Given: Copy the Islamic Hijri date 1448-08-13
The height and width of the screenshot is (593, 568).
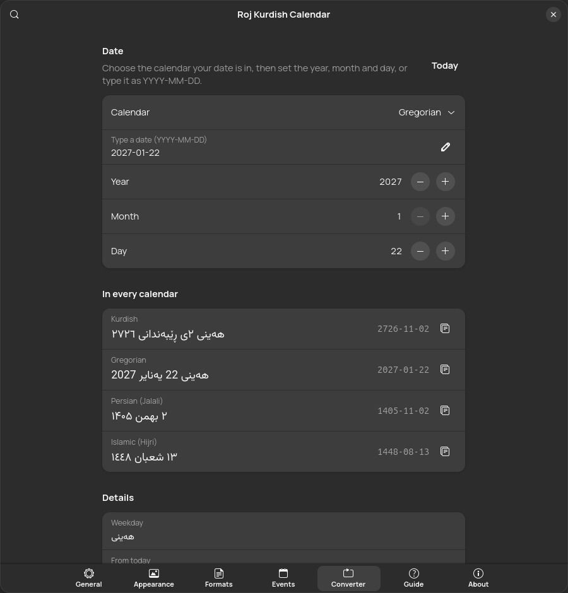Looking at the screenshot, I should (x=445, y=452).
